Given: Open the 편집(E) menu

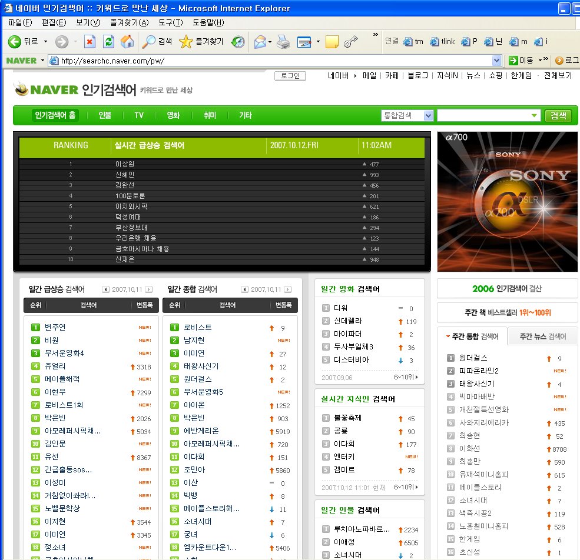Looking at the screenshot, I should 54,22.
